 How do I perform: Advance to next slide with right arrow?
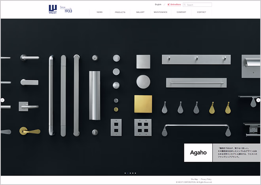[x=258, y=100]
